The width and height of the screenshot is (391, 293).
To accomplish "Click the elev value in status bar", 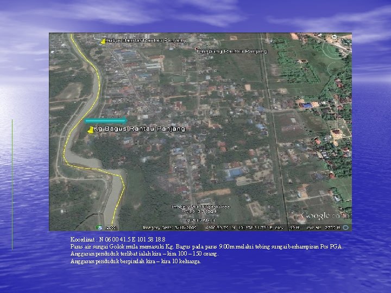I will [287, 228].
